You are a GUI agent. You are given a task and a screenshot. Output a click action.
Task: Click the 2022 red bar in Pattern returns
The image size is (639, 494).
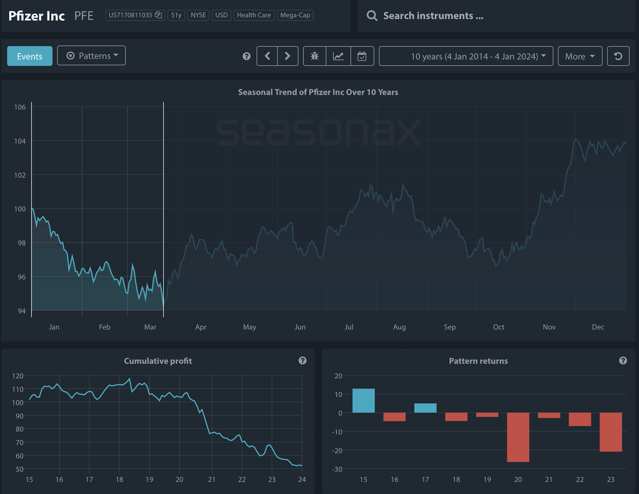tap(580, 419)
